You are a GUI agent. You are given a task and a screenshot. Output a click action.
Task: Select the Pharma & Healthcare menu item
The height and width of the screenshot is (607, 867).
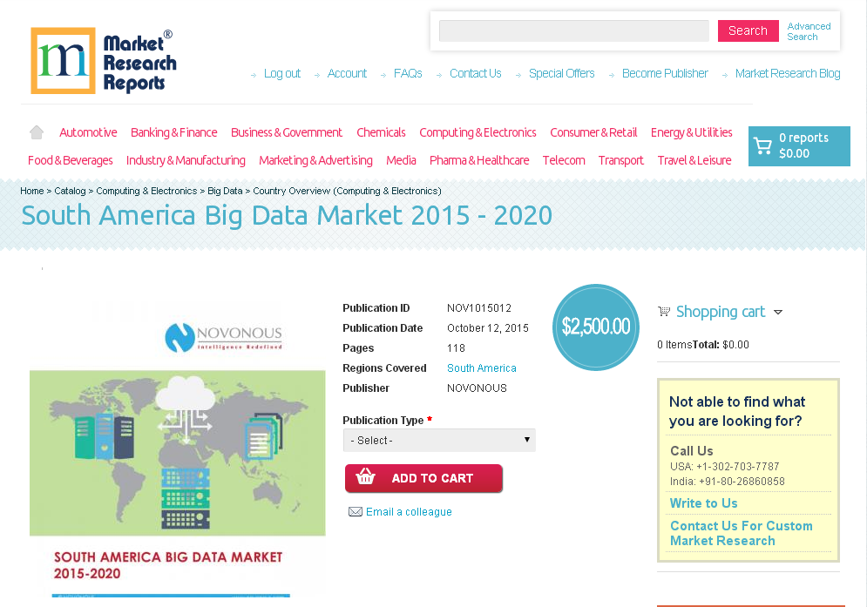point(479,160)
